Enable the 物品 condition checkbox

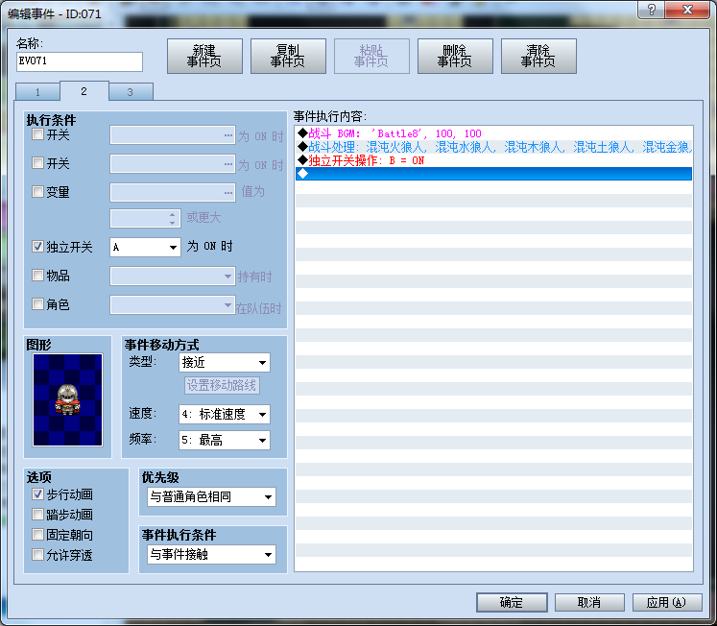37,275
